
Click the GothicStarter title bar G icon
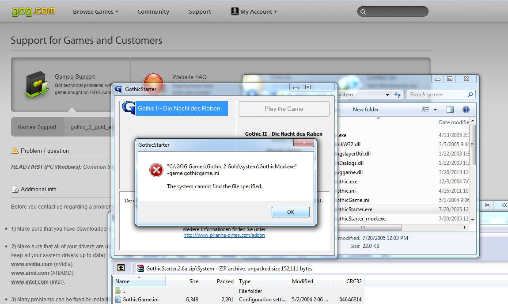pos(118,89)
